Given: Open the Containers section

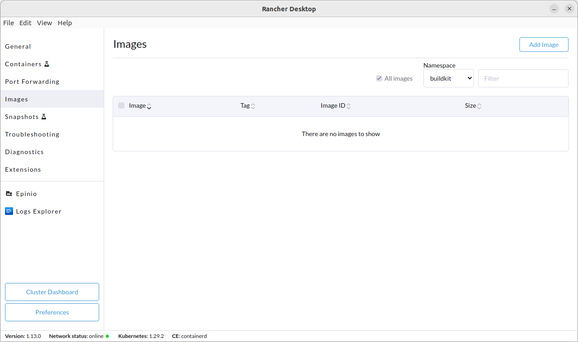Looking at the screenshot, I should tap(52, 64).
